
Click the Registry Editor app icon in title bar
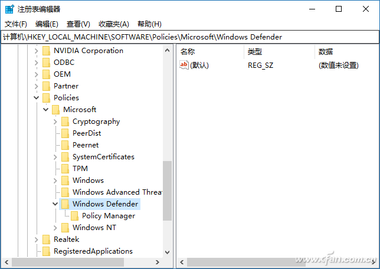[9, 9]
